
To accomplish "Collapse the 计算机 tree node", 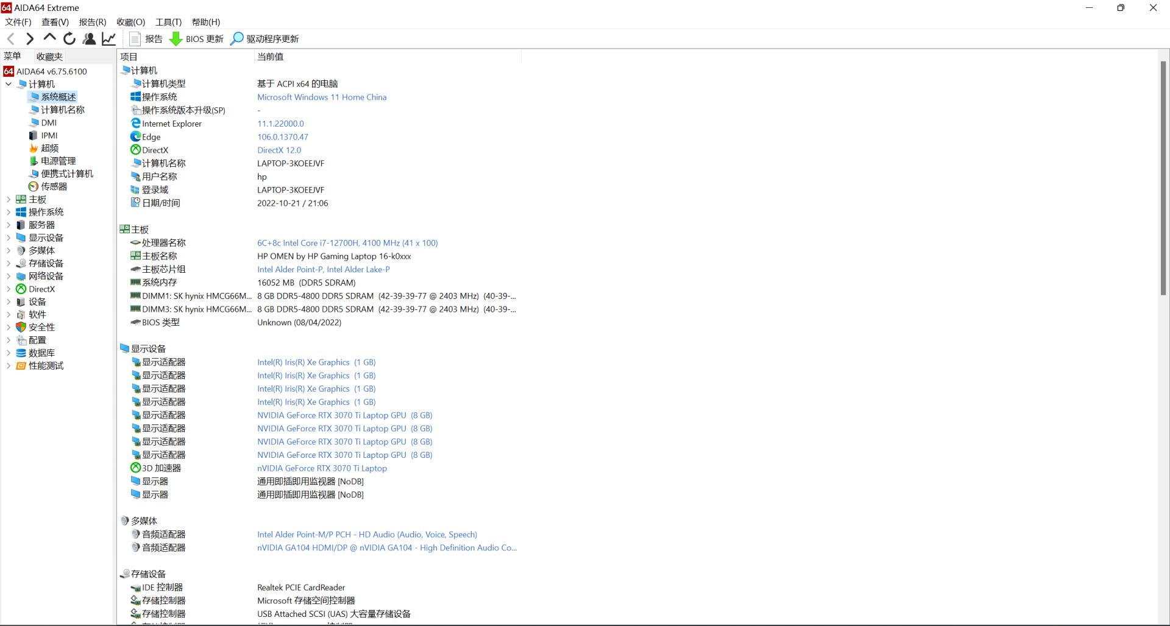I will point(9,84).
